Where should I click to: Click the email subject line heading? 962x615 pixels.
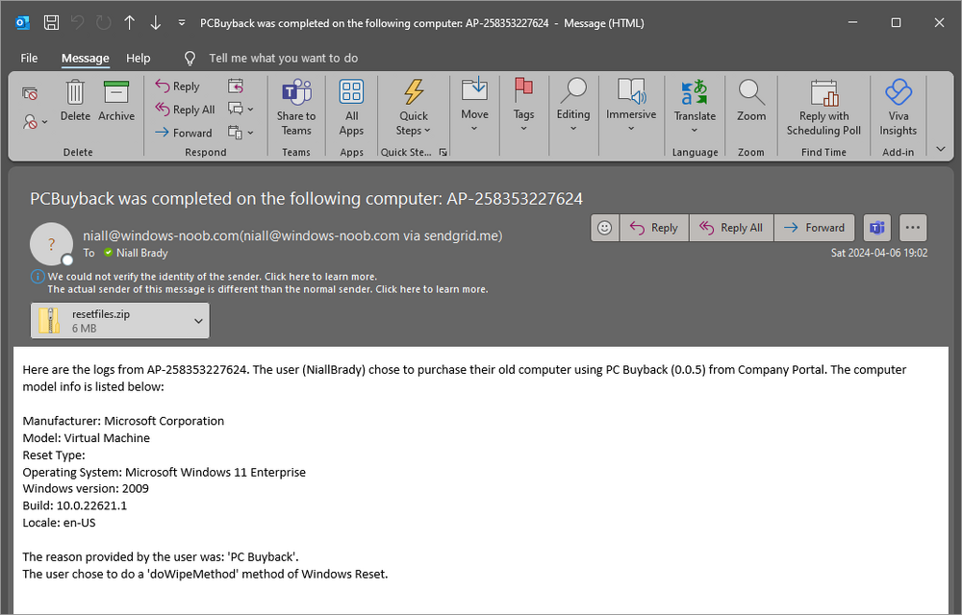(306, 199)
